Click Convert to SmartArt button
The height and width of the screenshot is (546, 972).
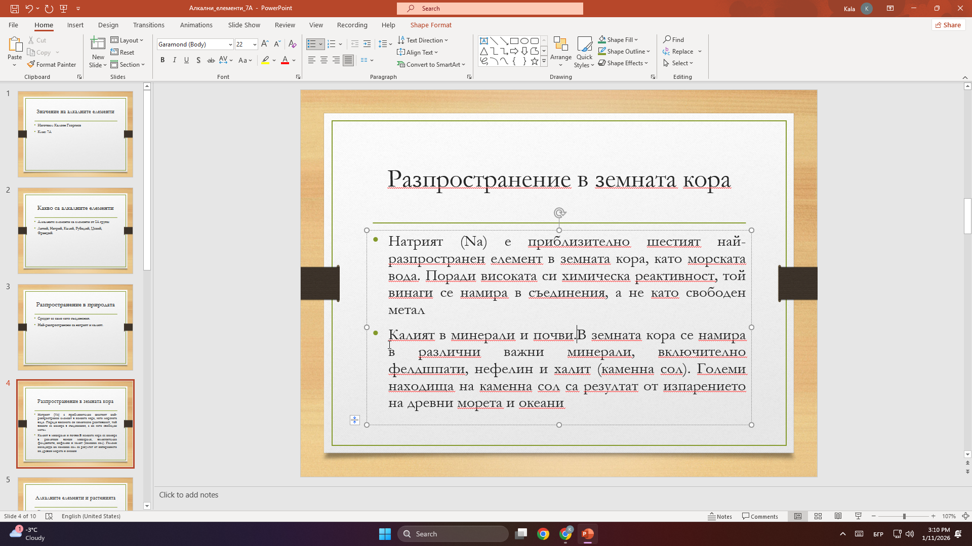(431, 64)
